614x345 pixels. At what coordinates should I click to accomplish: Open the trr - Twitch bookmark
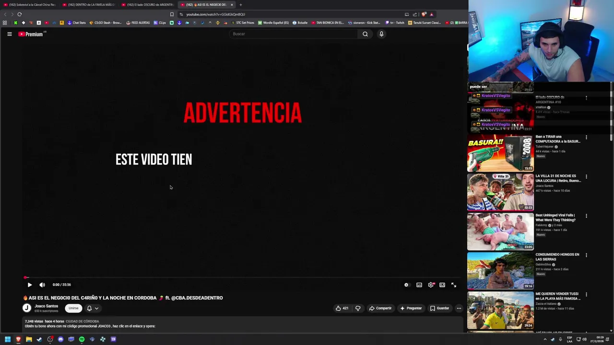[395, 23]
